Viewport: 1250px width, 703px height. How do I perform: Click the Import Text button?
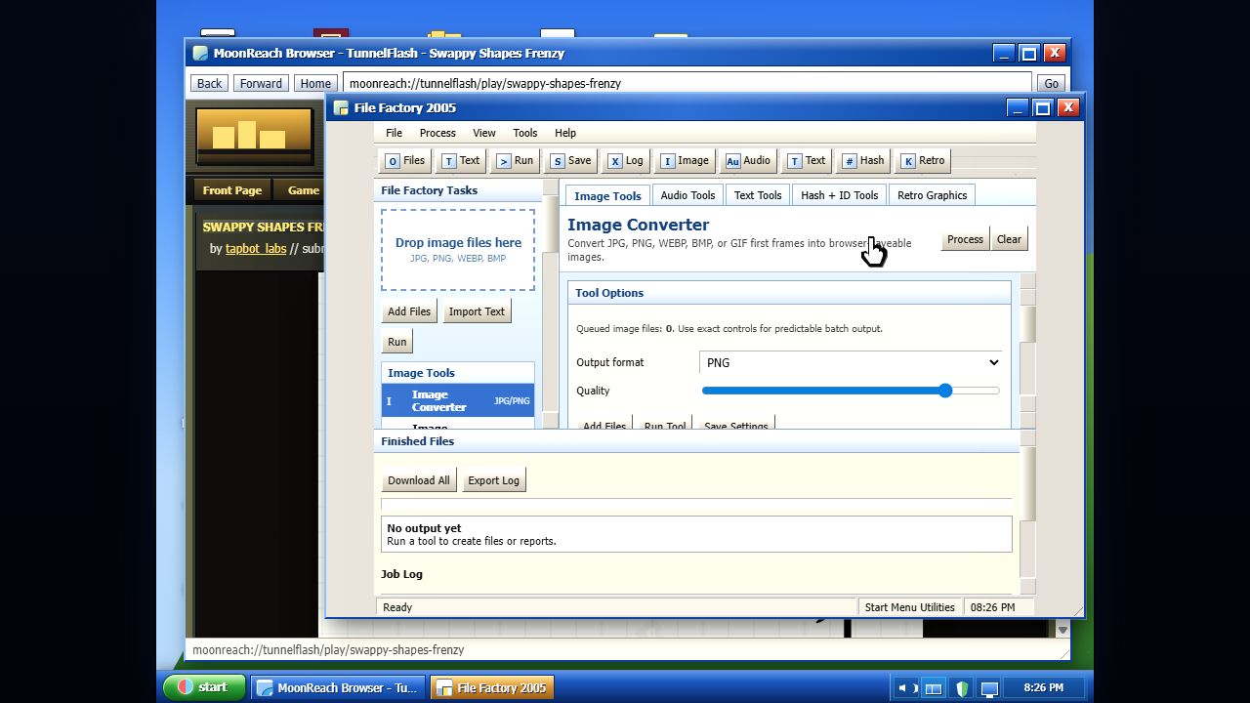tap(477, 311)
